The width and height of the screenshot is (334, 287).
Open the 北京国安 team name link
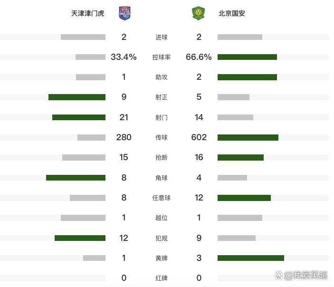(x=232, y=13)
